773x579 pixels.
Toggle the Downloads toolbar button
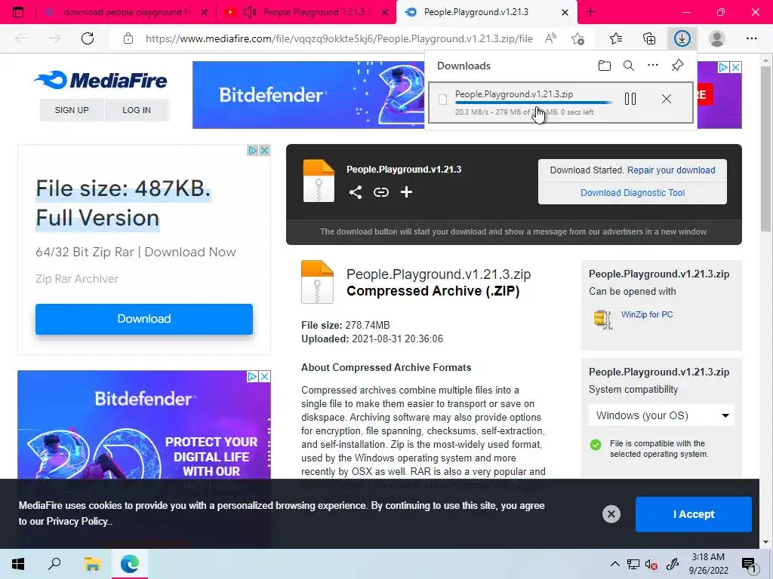point(682,38)
